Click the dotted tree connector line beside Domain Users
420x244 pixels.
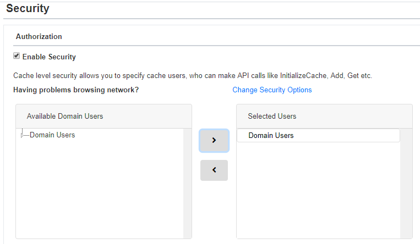(x=26, y=135)
